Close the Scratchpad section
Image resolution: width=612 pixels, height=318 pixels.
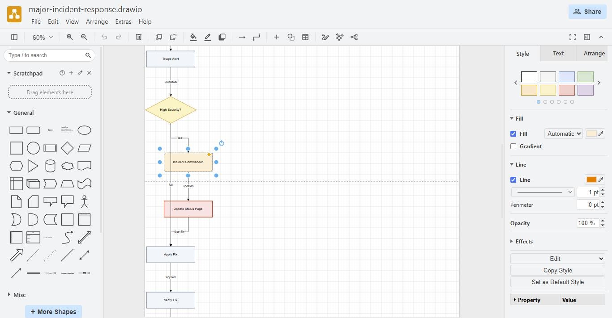pyautogui.click(x=89, y=73)
